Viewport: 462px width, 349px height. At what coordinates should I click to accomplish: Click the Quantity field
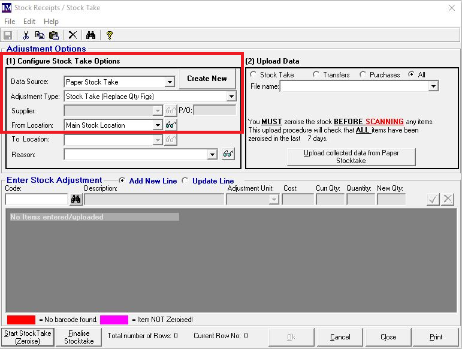click(x=361, y=200)
